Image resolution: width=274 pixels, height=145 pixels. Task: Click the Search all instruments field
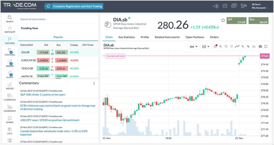(x=58, y=19)
